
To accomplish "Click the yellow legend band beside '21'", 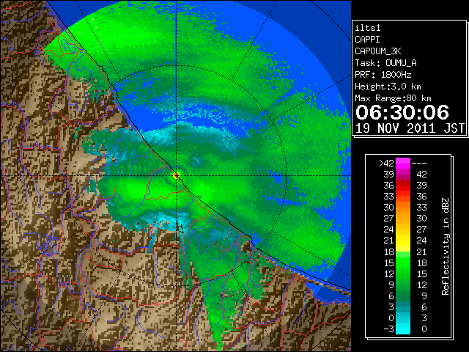I will pos(403,241).
